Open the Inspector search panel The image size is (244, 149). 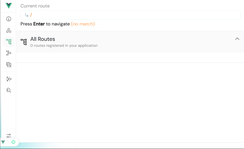pos(9,90)
